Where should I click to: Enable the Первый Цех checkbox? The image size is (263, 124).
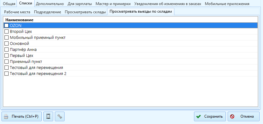(6, 55)
